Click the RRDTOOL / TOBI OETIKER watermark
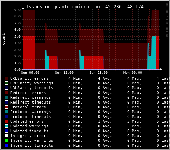This screenshot has height=150, width=170. [167, 21]
